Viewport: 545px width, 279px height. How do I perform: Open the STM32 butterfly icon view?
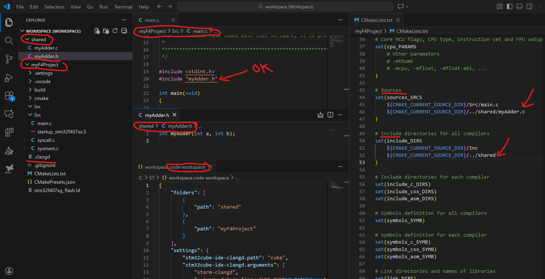coord(9,168)
